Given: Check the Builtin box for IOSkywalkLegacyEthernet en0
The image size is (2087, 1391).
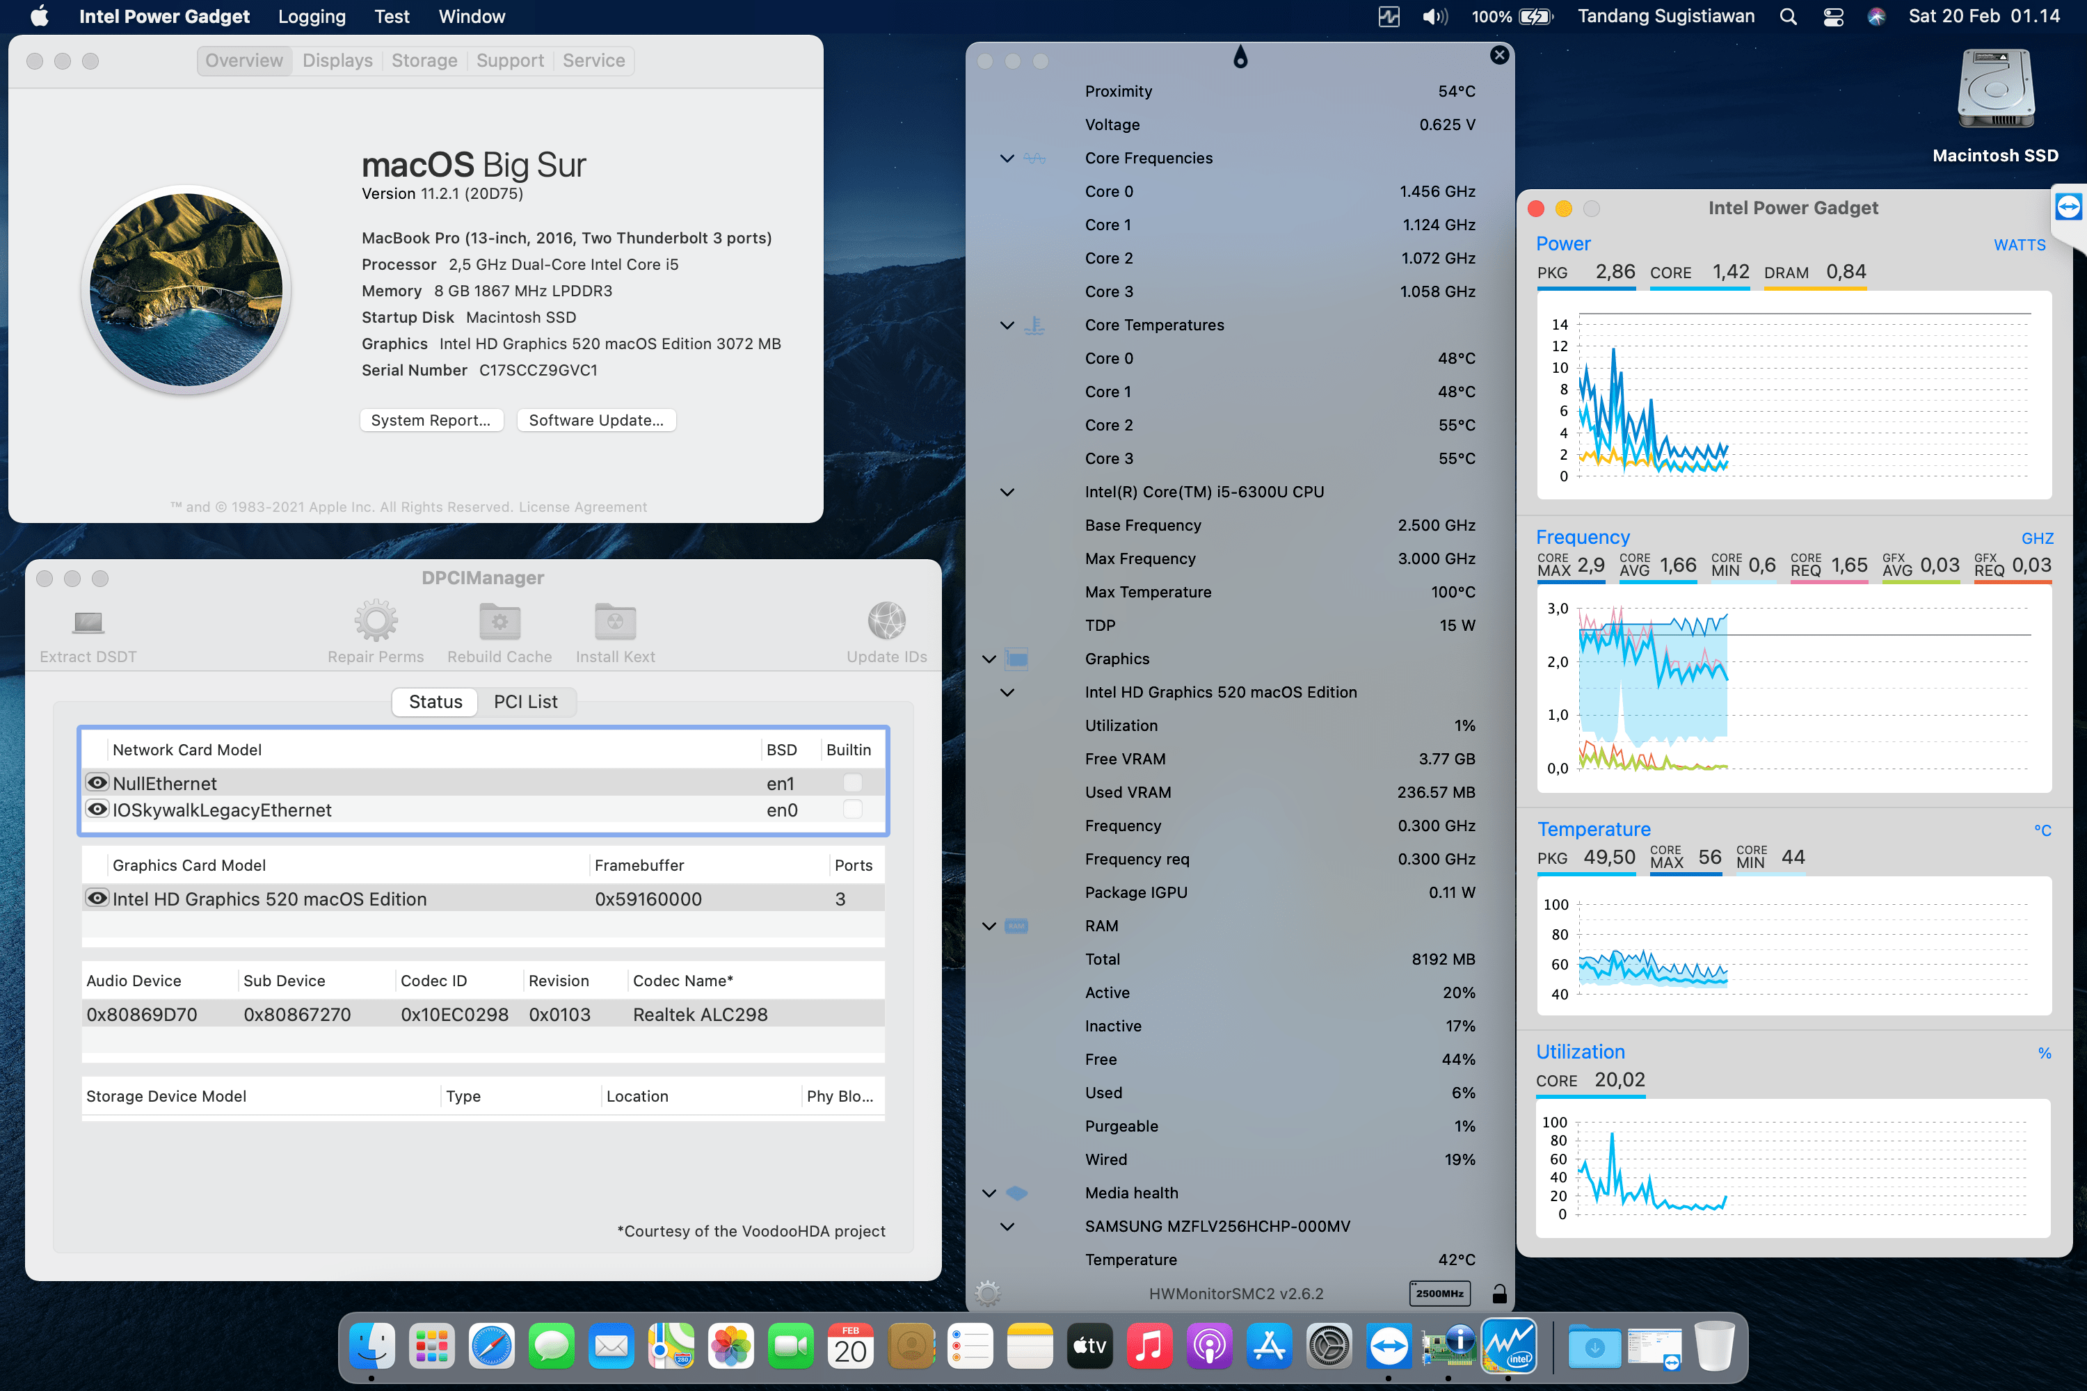Looking at the screenshot, I should click(x=851, y=809).
